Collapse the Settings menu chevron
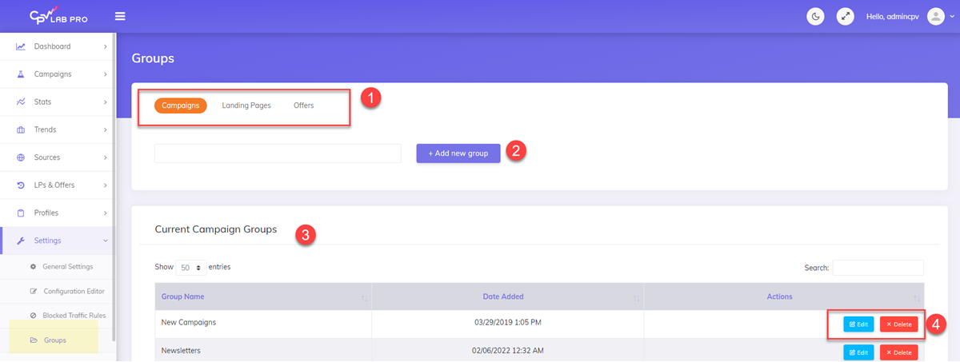Viewport: 960px width, 362px height. (x=106, y=241)
